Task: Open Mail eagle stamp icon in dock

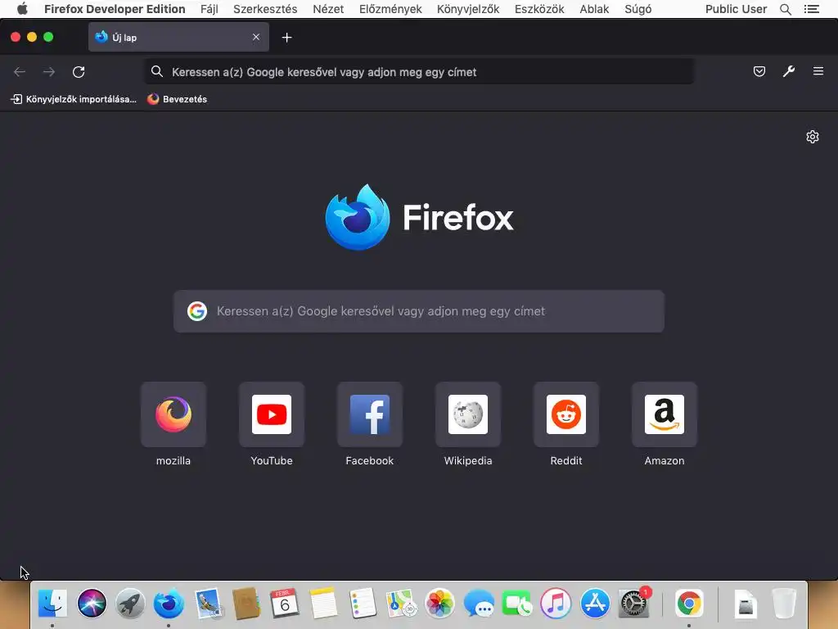Action: [208, 604]
